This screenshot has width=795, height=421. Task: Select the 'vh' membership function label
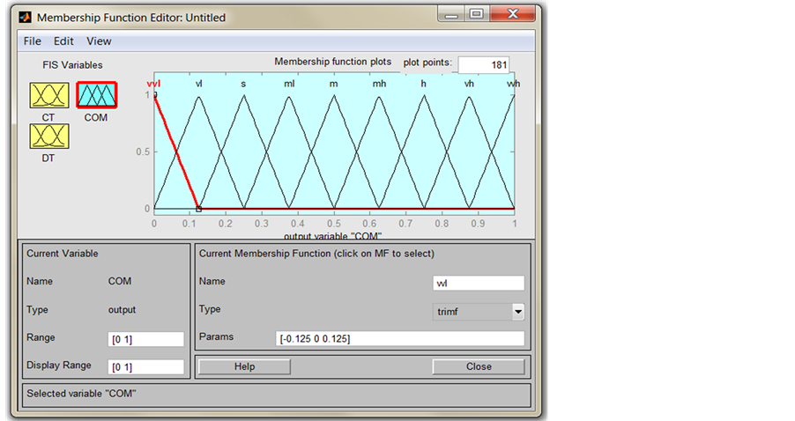click(x=469, y=84)
